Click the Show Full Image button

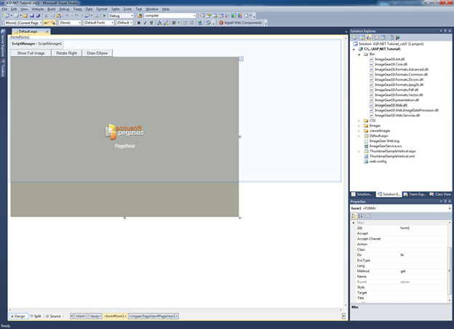(x=31, y=53)
